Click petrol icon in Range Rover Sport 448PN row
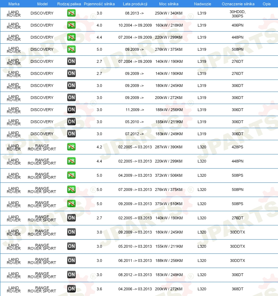The height and width of the screenshot is (296, 278). 71,161
